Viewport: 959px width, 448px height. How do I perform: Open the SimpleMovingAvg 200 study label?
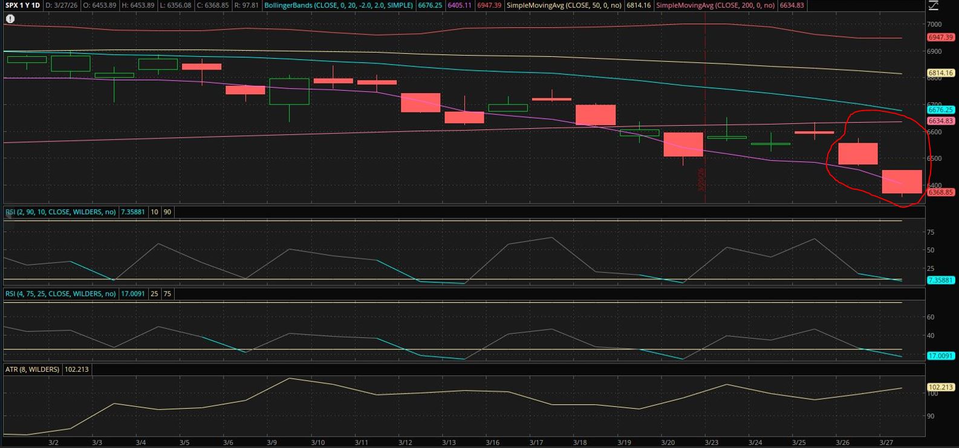point(715,5)
